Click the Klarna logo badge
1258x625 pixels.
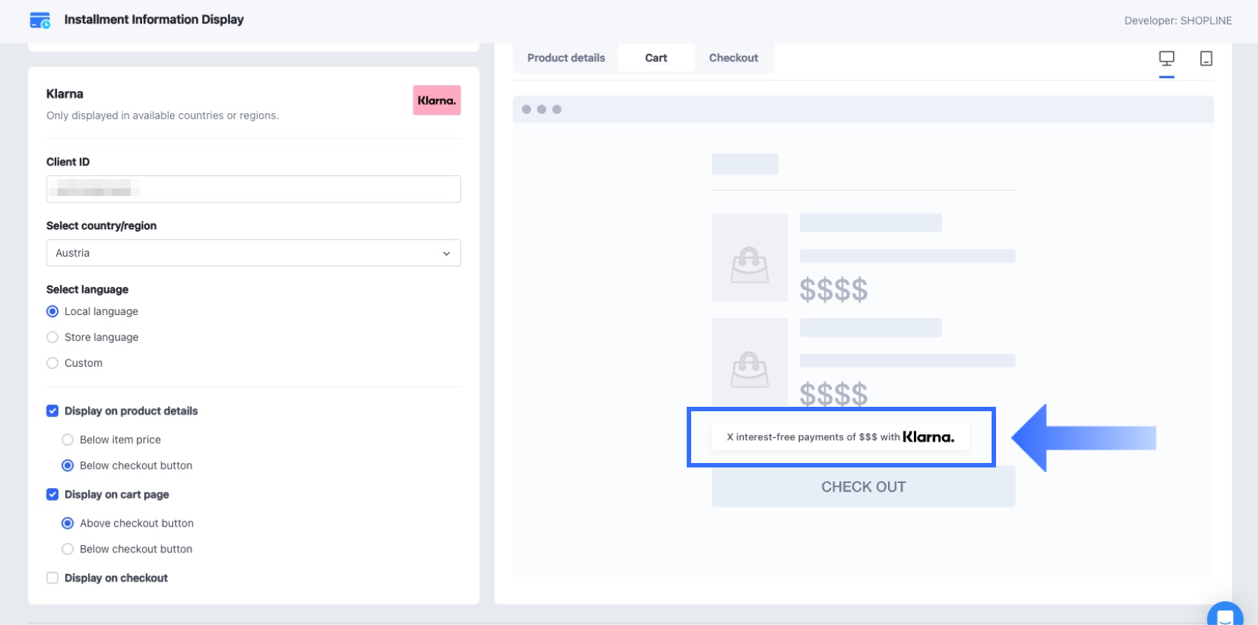(437, 101)
